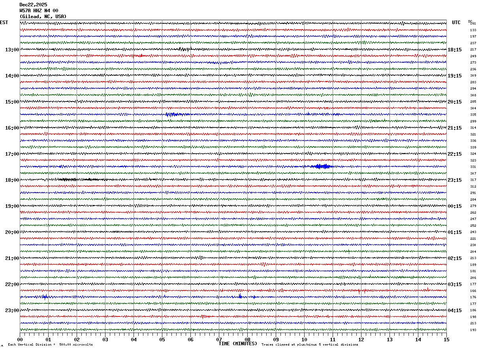Click the traces clipped footnote text
Screen dimensions: 478x350
(310, 344)
